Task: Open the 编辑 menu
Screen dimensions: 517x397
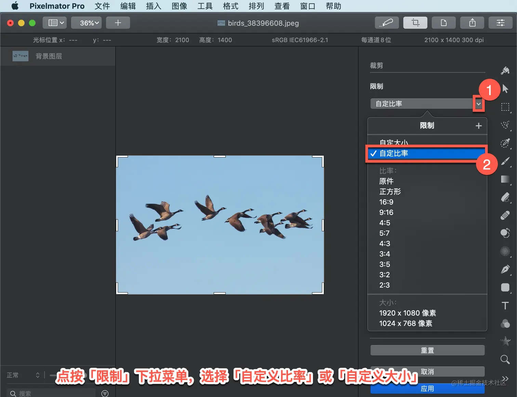Action: pos(128,6)
